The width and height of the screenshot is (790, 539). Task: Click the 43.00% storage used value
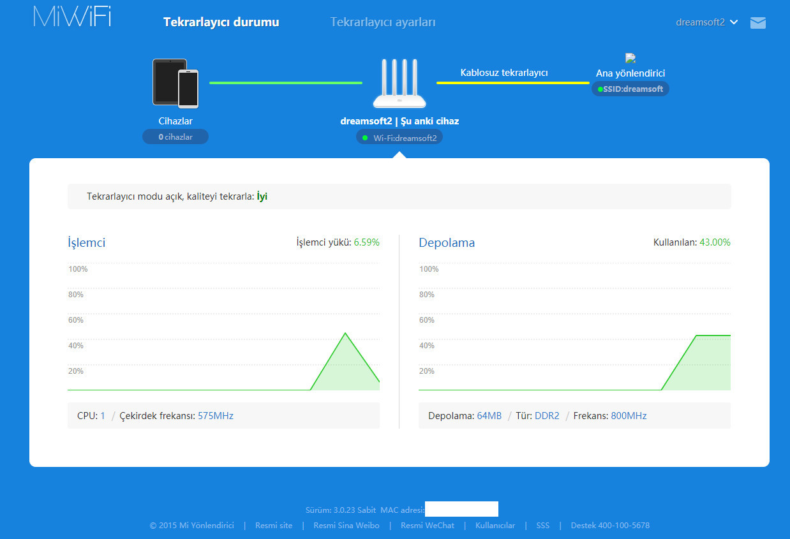click(x=715, y=242)
